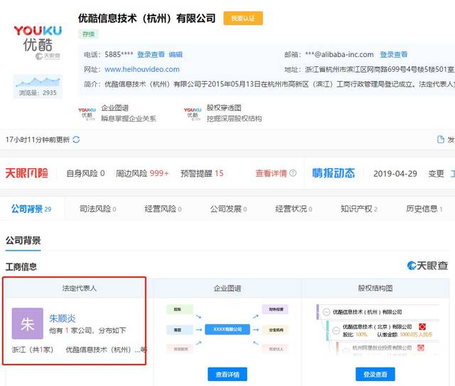Click the 存续 status tag
455x386 pixels.
click(x=88, y=34)
